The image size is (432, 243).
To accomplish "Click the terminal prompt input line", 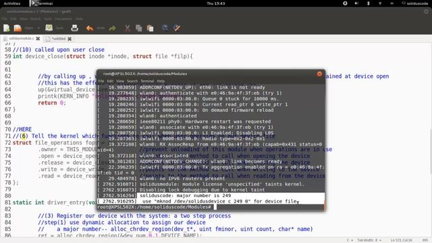I will coord(211,207).
